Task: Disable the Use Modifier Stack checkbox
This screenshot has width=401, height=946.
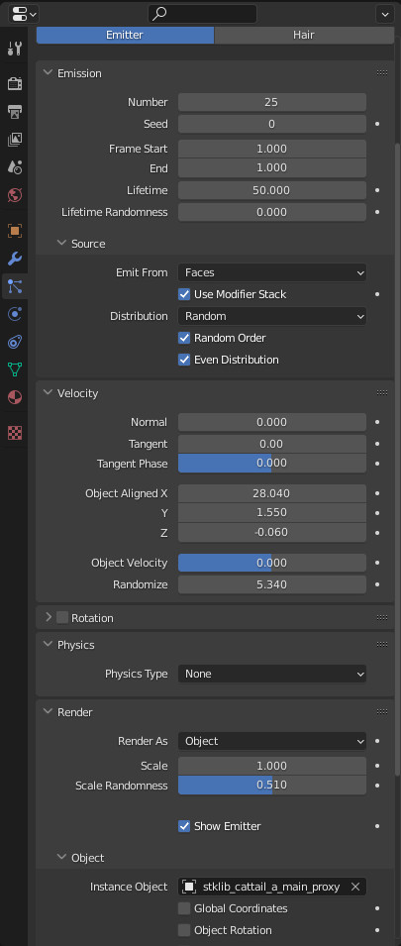Action: pos(184,294)
